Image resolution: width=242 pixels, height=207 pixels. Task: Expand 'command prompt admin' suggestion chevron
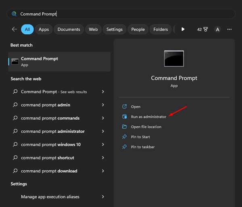[103, 105]
